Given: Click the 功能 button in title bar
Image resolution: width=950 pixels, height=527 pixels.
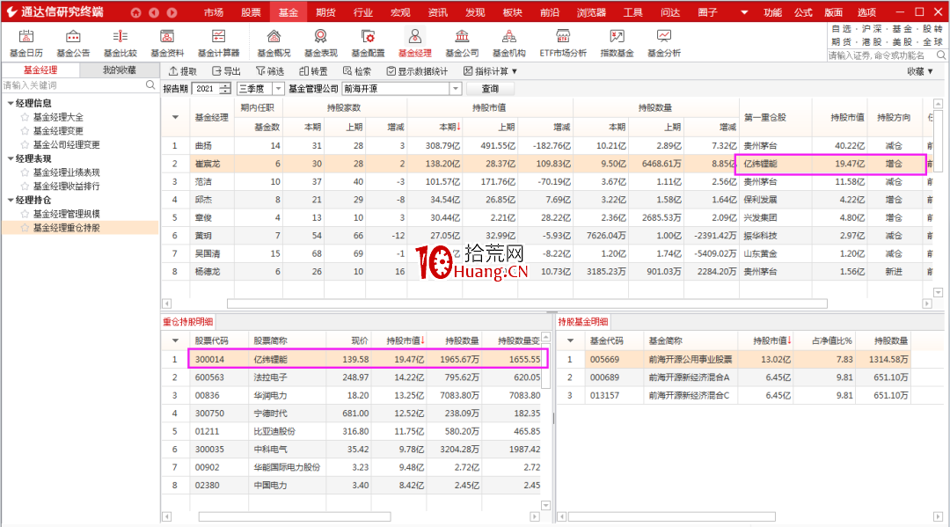Looking at the screenshot, I should tap(772, 12).
